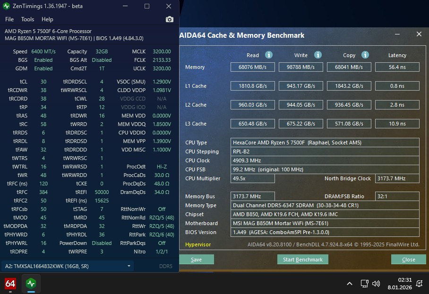Click Start Benchmark in AIDA64
Image resolution: width=429 pixels, height=294 pixels.
(x=302, y=260)
